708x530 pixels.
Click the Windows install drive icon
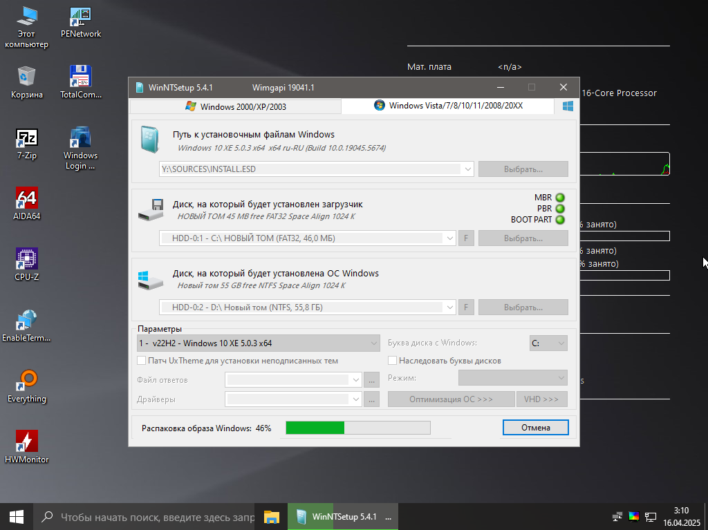coord(151,280)
